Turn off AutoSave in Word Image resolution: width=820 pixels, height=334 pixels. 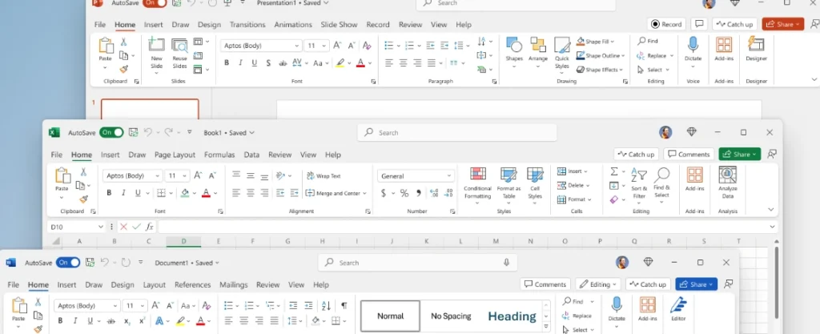point(68,263)
